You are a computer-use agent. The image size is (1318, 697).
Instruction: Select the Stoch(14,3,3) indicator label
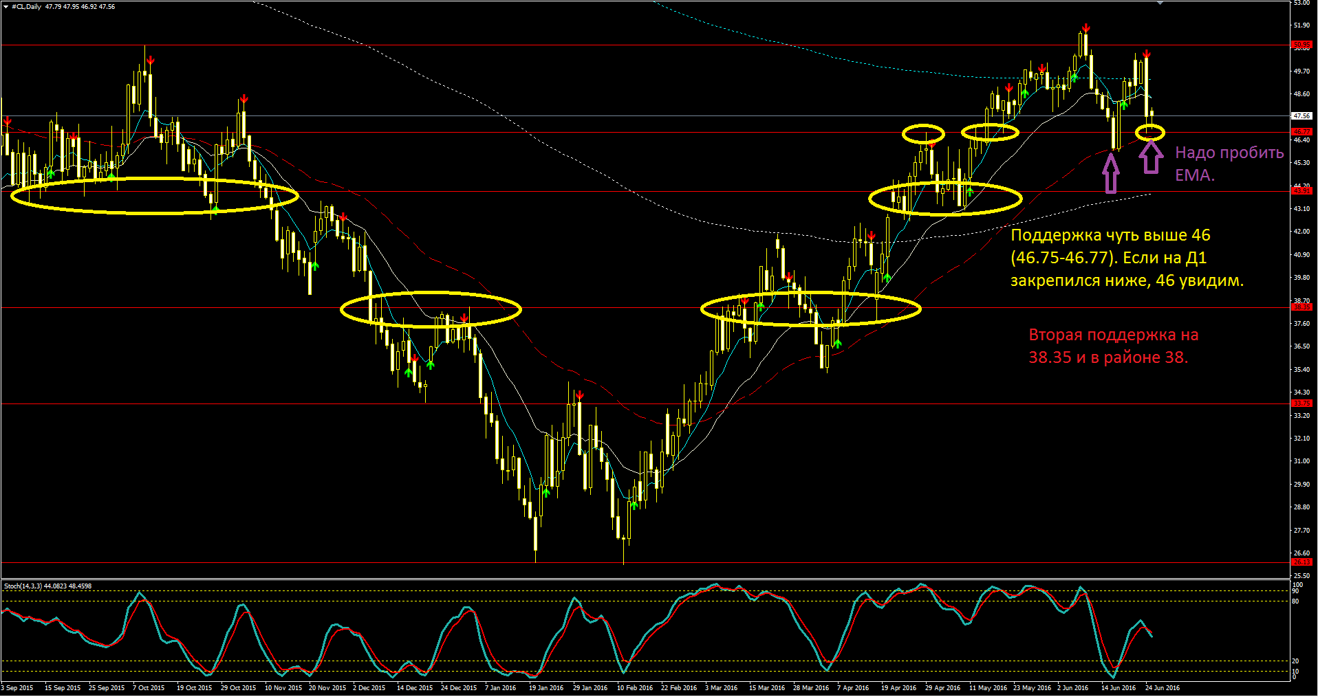tap(23, 586)
